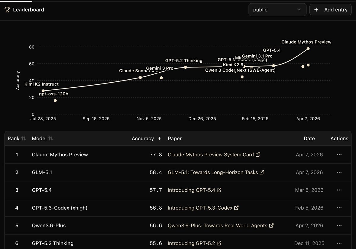Click the Feb 15, 2026 axis label
The image size is (356, 249).
255,119
